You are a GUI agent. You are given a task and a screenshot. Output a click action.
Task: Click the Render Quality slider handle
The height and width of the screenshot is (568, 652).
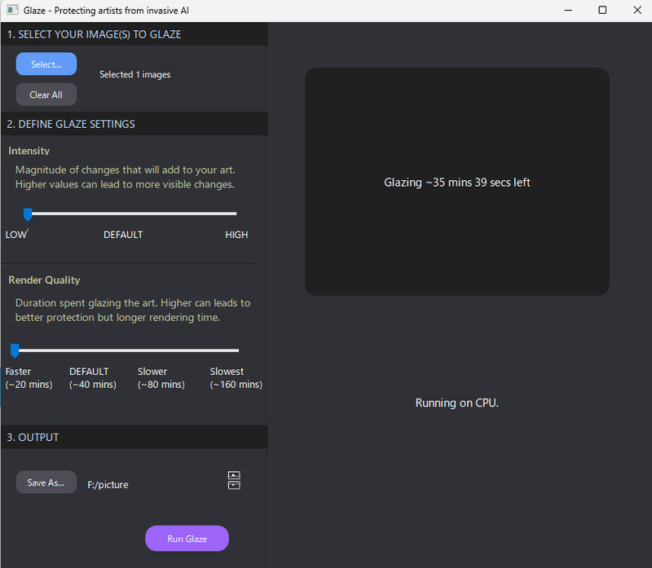[15, 351]
